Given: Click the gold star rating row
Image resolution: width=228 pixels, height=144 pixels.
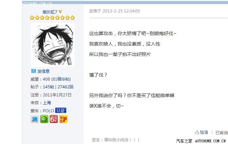Looking at the screenshot, I should pyautogui.click(x=52, y=18).
